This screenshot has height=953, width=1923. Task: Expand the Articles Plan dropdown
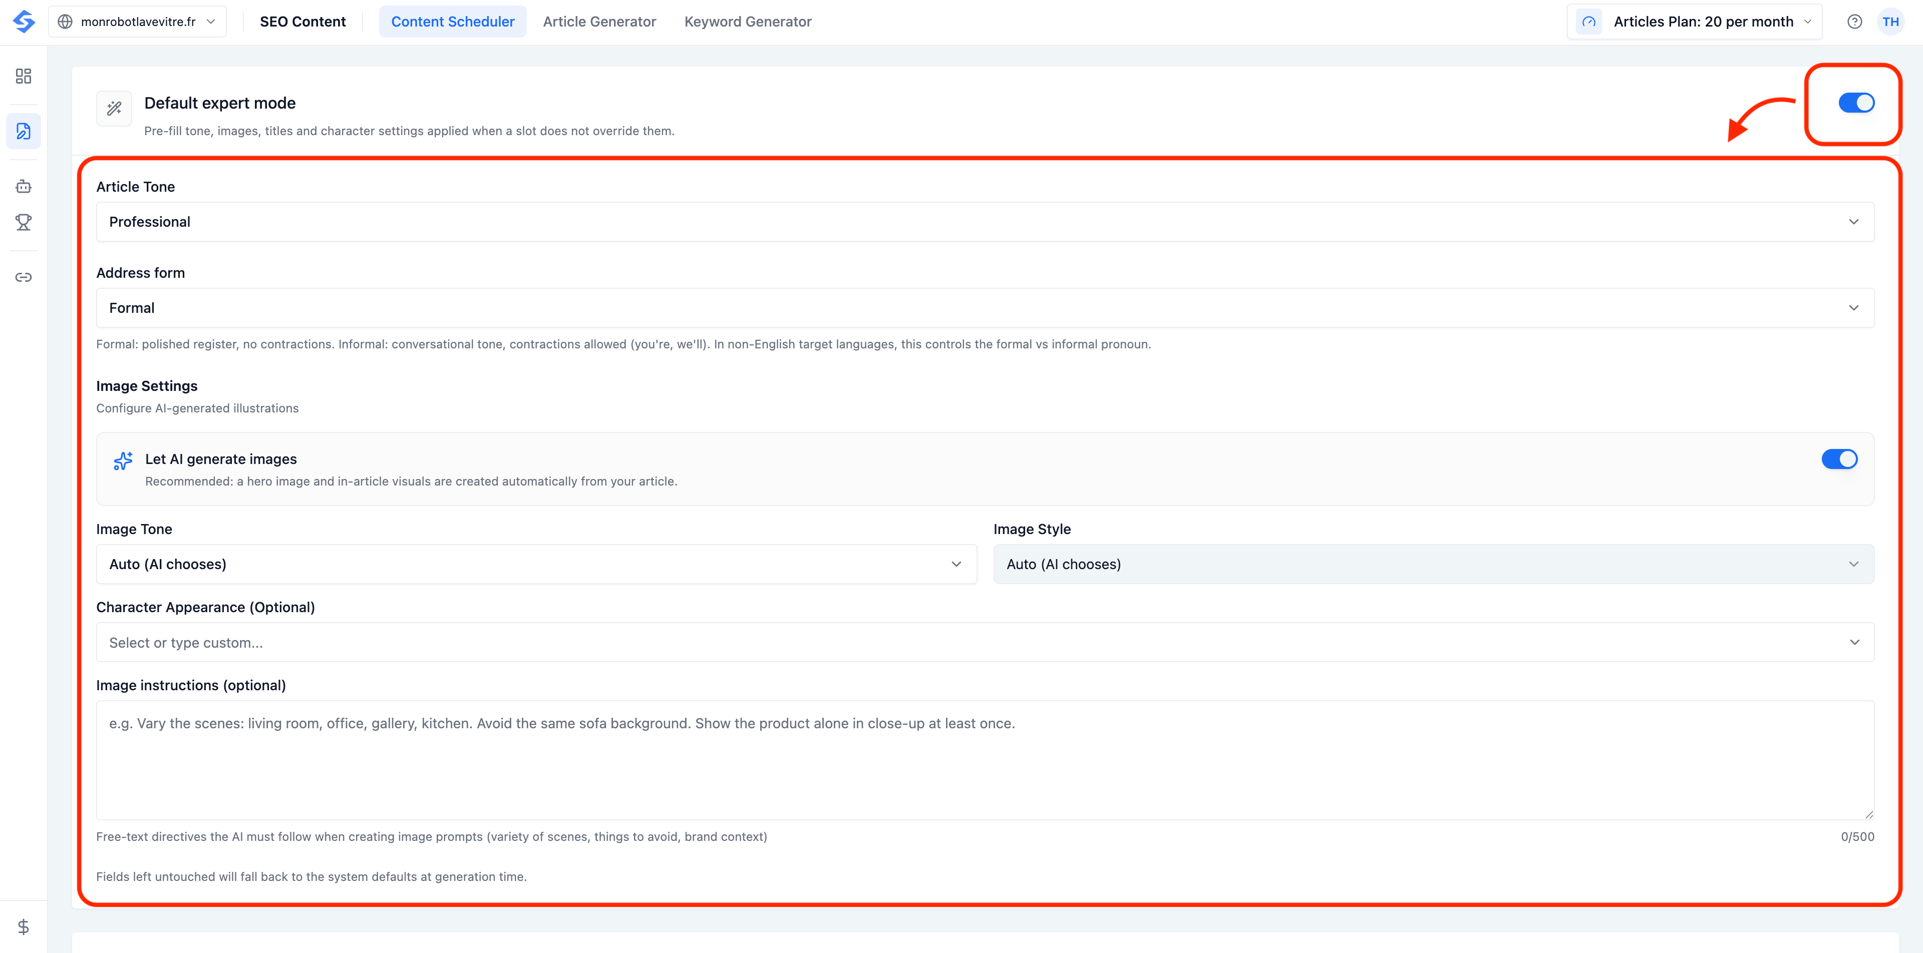tap(1695, 22)
